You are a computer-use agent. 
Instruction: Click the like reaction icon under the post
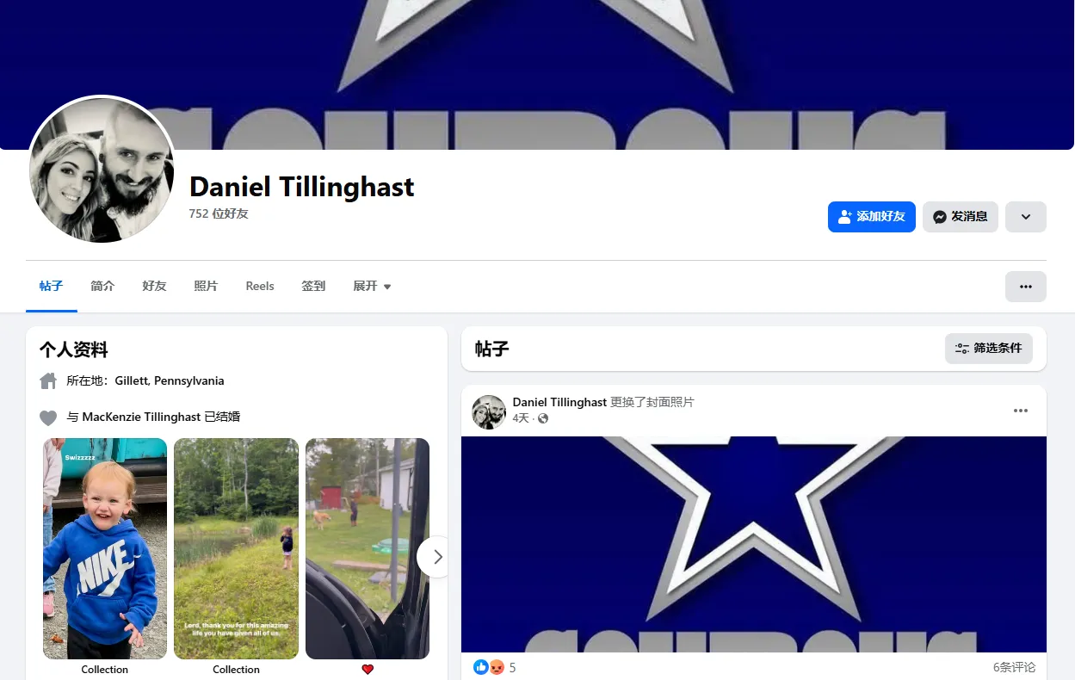[481, 667]
